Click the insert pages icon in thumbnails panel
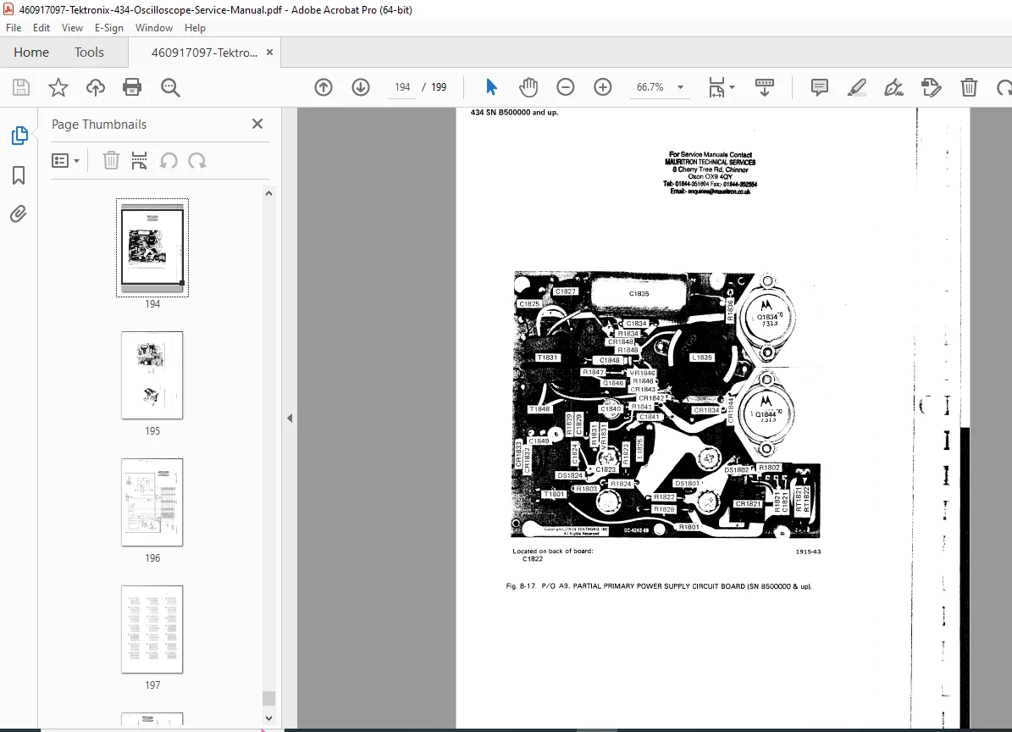 (139, 160)
